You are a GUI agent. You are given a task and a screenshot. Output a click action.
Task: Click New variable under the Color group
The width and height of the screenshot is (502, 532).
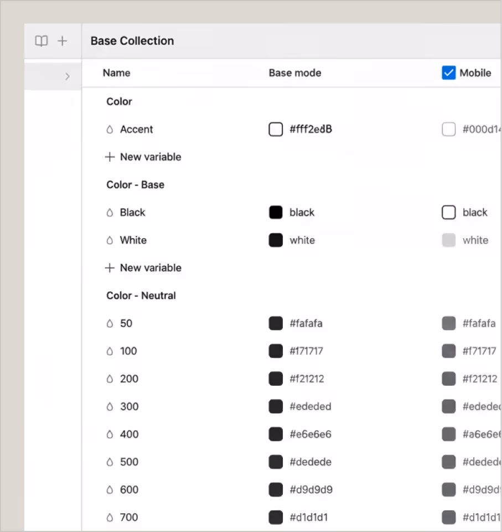pyautogui.click(x=150, y=157)
